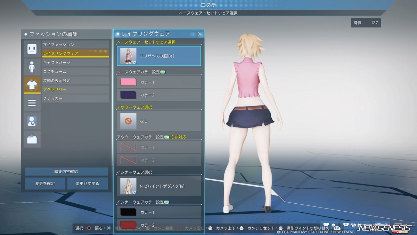Select the body figure category icon
This screenshot has width=417, height=235.
coord(32,67)
